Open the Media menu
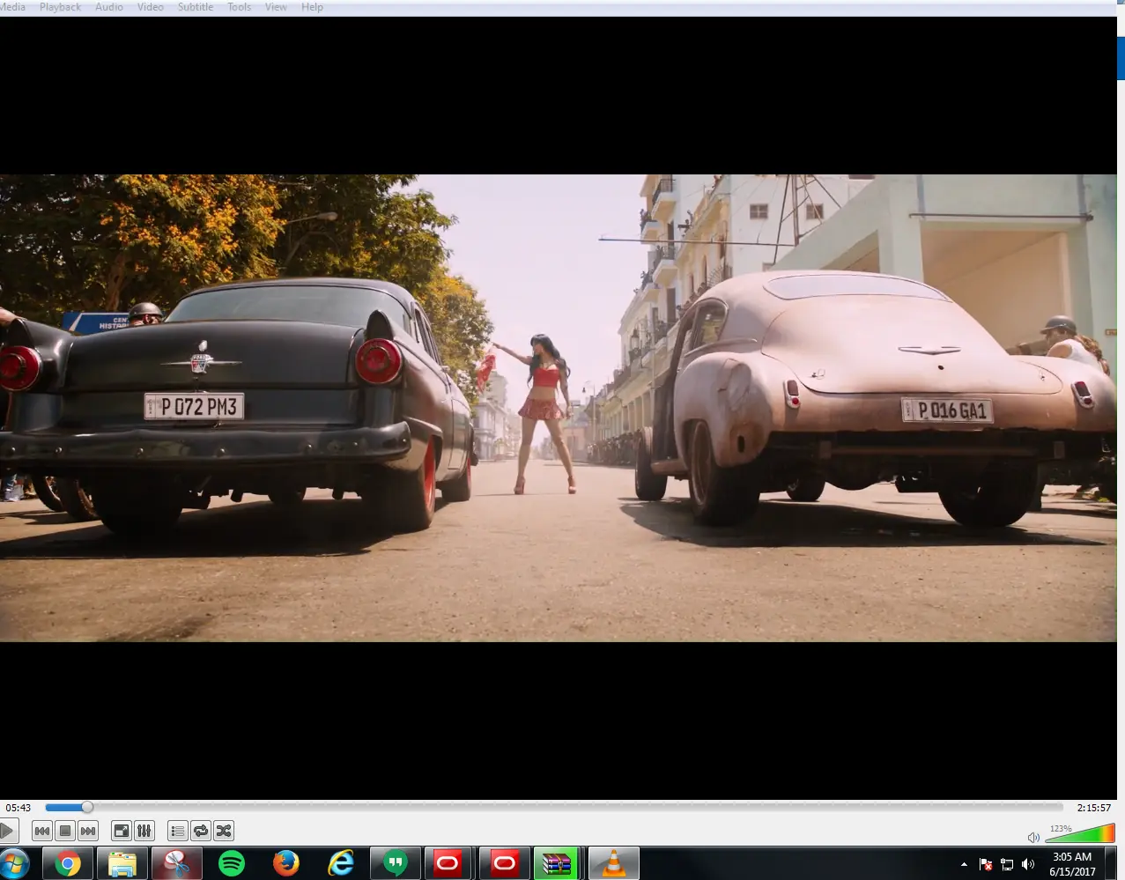 coord(12,7)
